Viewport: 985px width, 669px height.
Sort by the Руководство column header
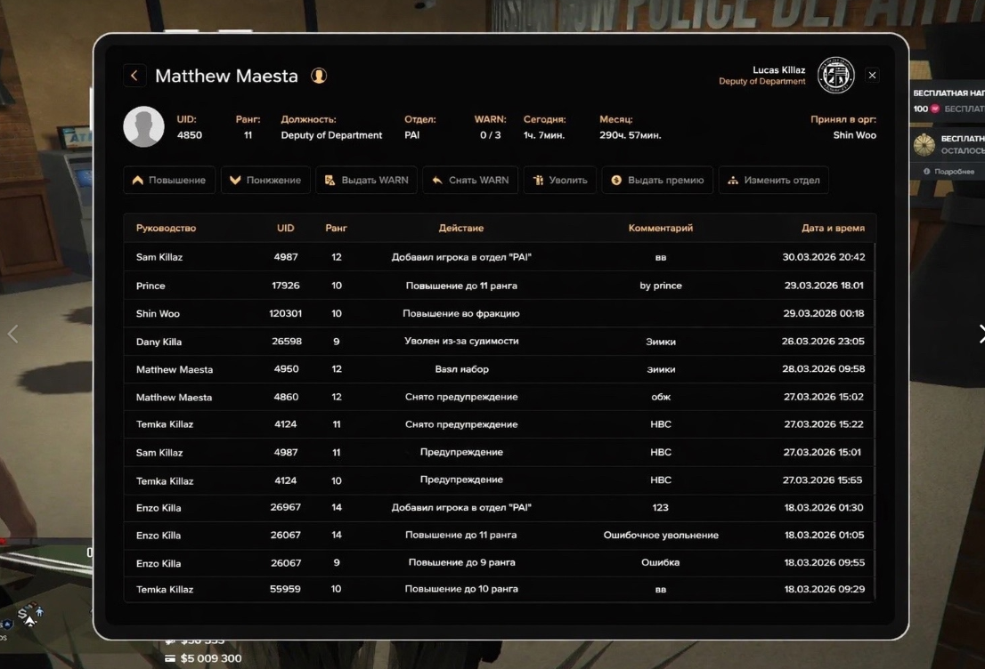pos(166,228)
